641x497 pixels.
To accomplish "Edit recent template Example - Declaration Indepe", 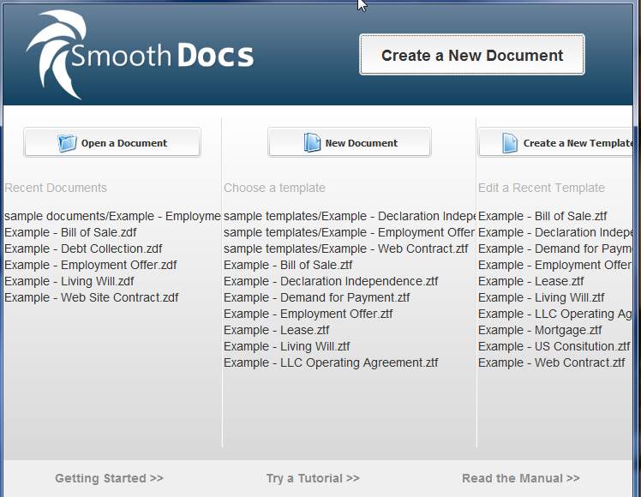I will click(555, 232).
